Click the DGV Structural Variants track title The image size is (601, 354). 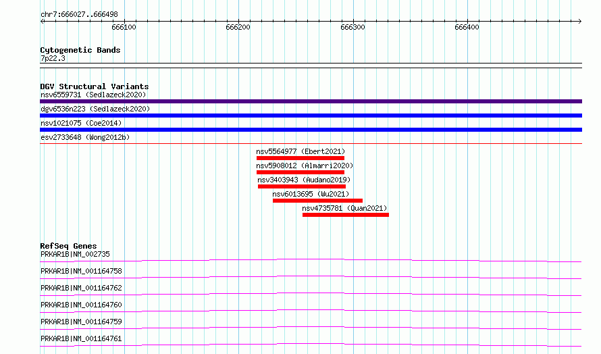(x=95, y=86)
